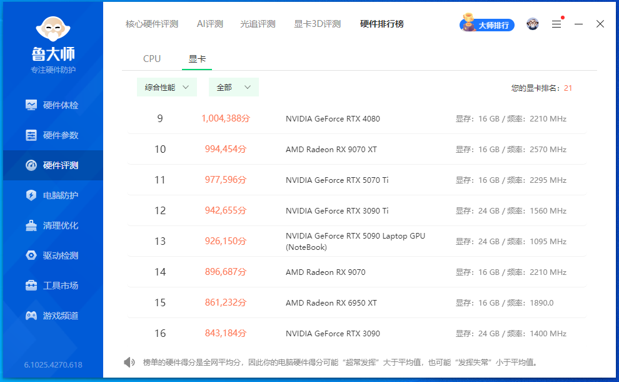Select the 显卡 ranking sub-tab
Viewport: 619px width, 382px height.
coord(197,59)
